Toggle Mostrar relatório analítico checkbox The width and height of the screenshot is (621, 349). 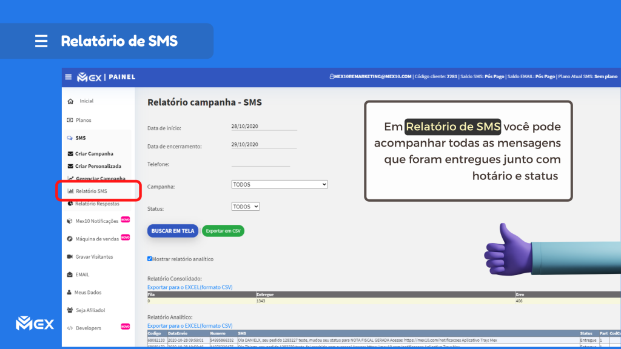(x=150, y=259)
